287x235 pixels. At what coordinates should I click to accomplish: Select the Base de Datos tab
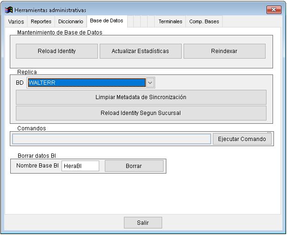106,21
